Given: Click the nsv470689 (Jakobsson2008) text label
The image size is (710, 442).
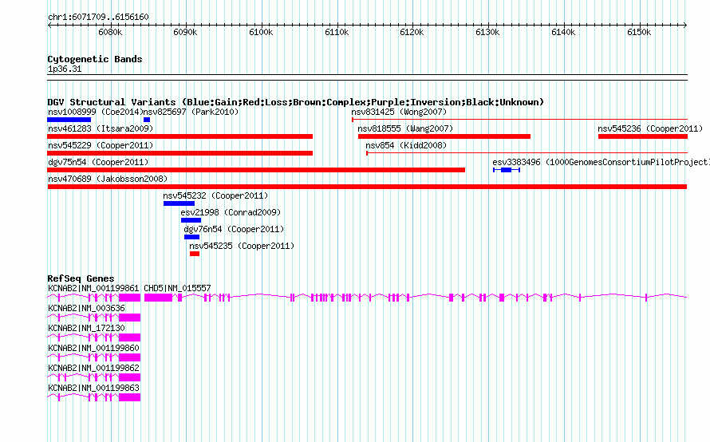Looking at the screenshot, I should [x=108, y=179].
